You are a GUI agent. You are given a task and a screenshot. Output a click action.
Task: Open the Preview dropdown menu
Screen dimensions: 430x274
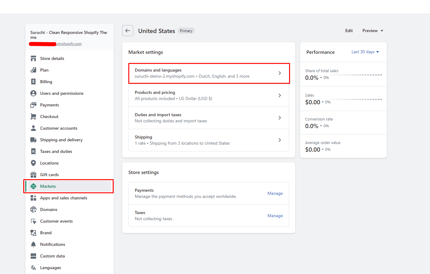click(373, 31)
